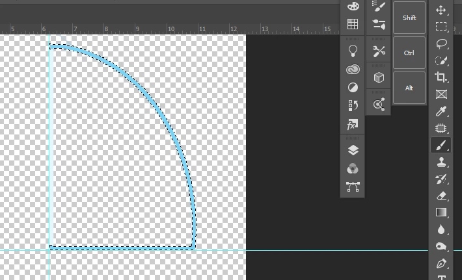Select the History Brush tool

coord(441,179)
